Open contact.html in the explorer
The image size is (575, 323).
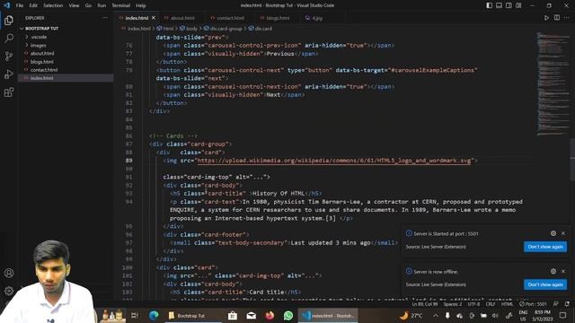(44, 70)
